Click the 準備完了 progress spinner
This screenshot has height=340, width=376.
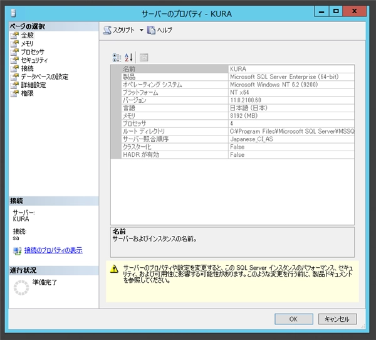pyautogui.click(x=21, y=287)
